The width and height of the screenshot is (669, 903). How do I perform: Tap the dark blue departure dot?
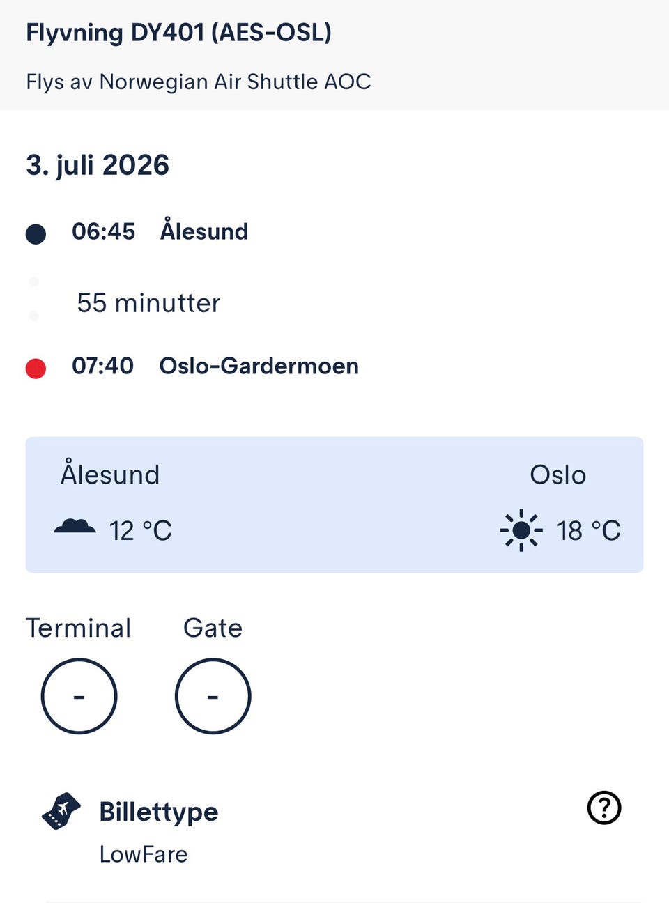[36, 234]
